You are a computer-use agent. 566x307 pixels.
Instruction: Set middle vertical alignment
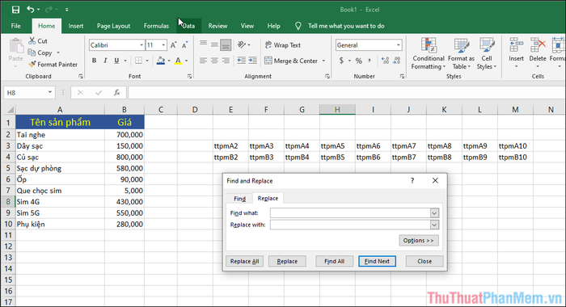click(x=215, y=44)
